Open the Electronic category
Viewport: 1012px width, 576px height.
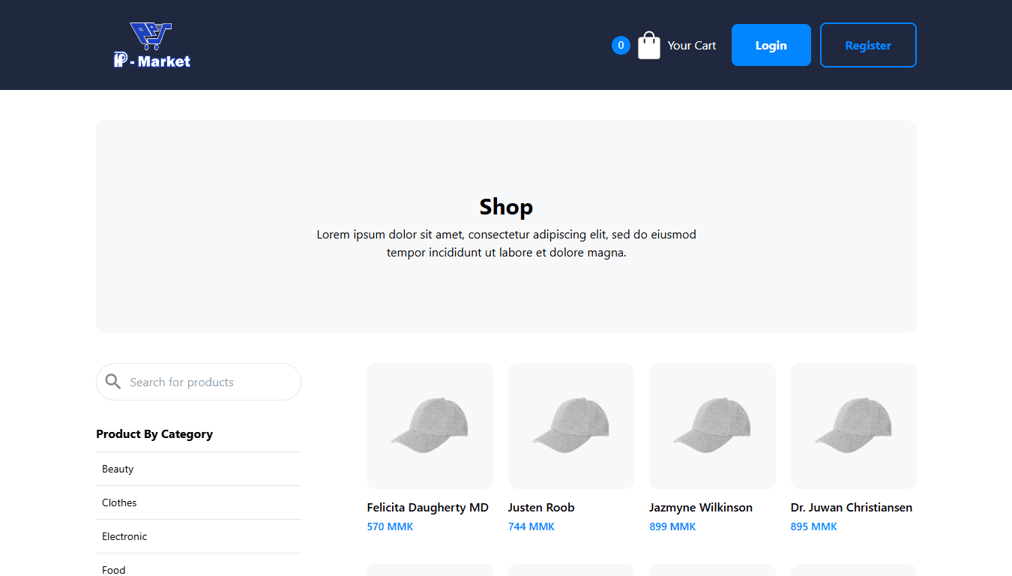[x=124, y=536]
